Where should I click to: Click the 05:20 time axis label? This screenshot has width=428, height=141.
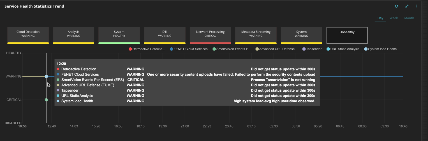[318, 126]
